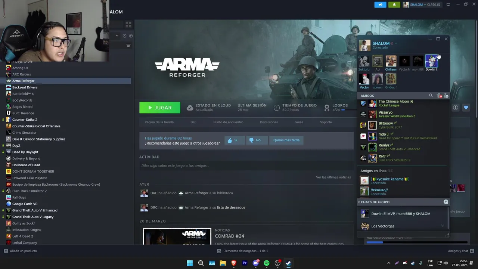
Task: Expand Los Vectorgas group chat arrow
Action: (443, 226)
